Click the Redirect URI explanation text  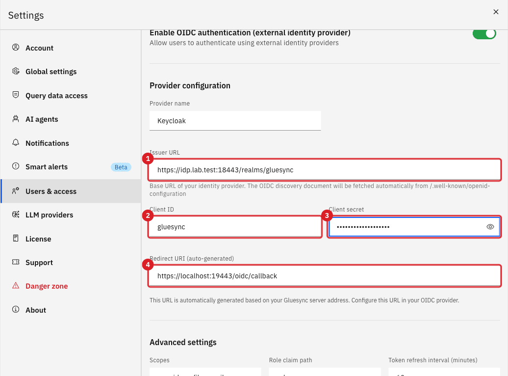[304, 300]
